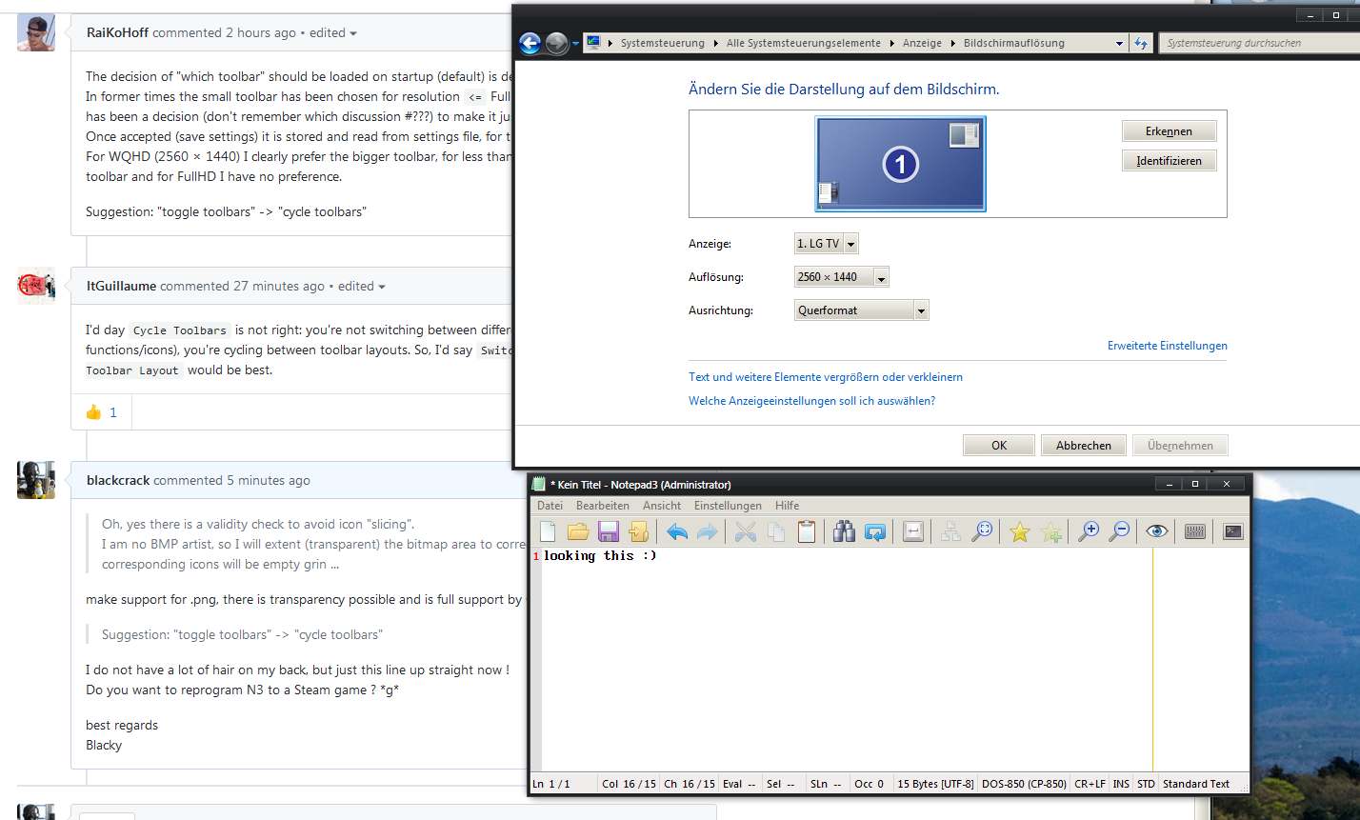Open the Replace dialog icon

pyautogui.click(x=875, y=531)
